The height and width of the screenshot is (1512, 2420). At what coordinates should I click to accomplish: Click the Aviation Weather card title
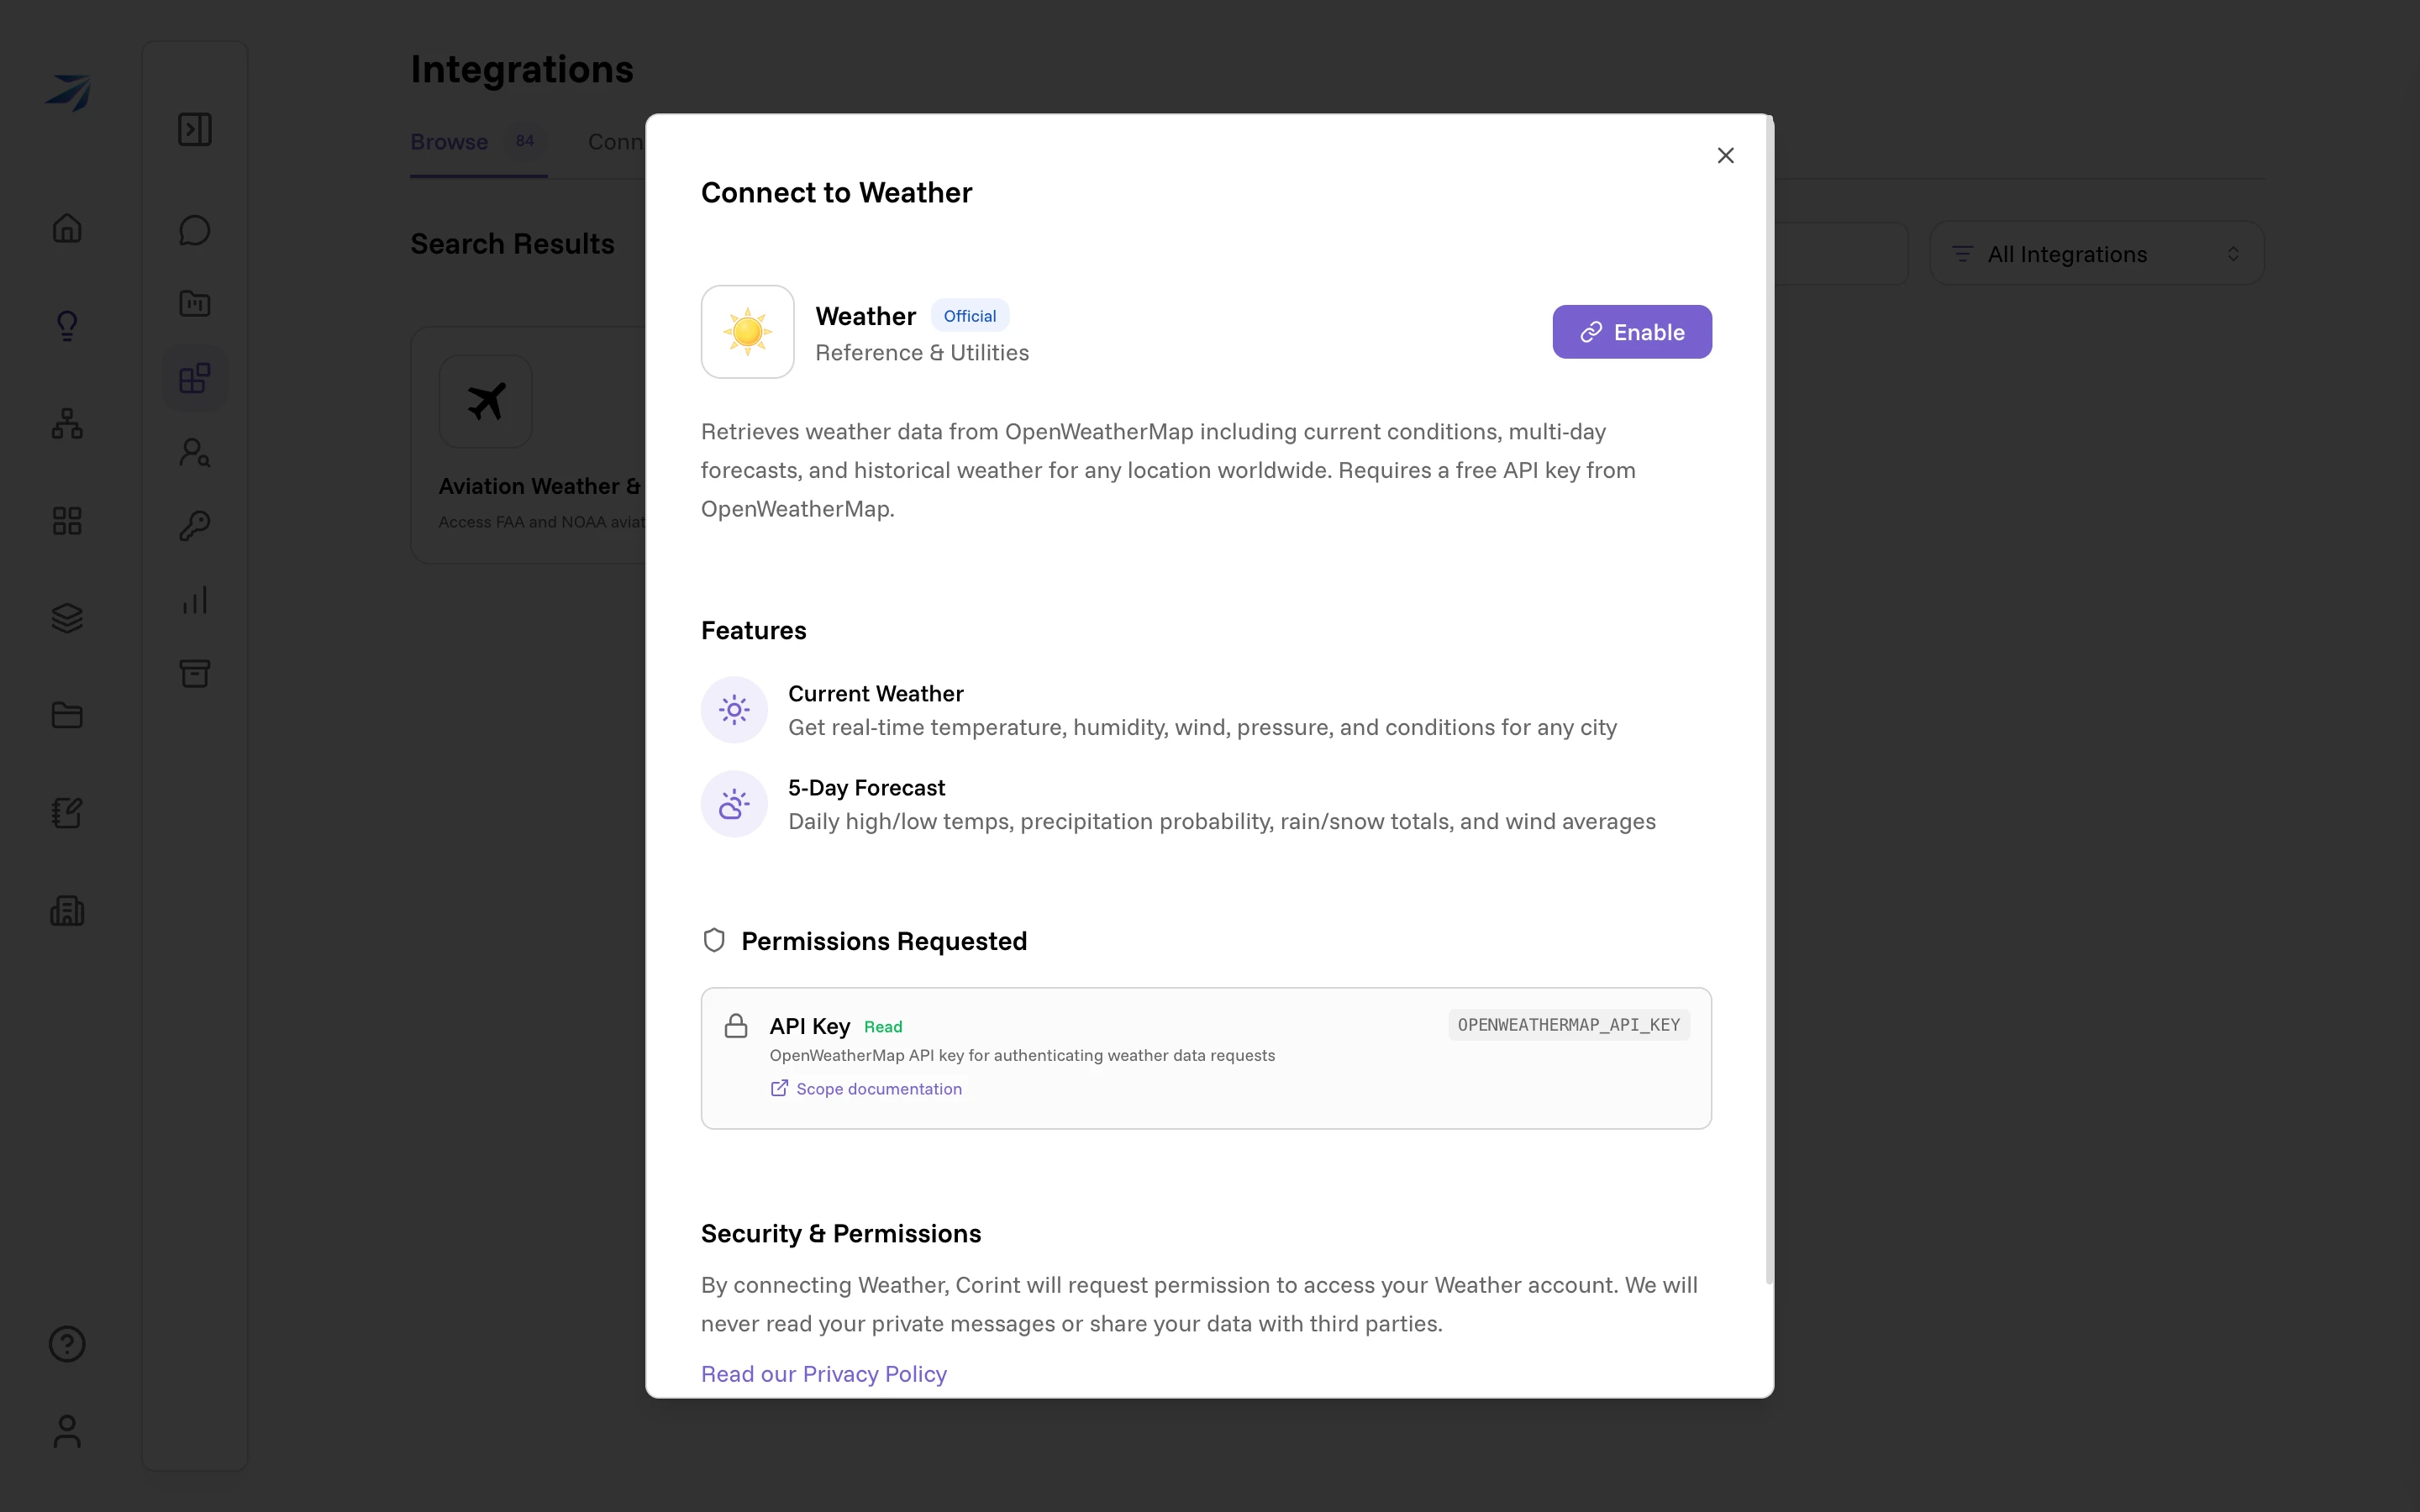(x=540, y=486)
